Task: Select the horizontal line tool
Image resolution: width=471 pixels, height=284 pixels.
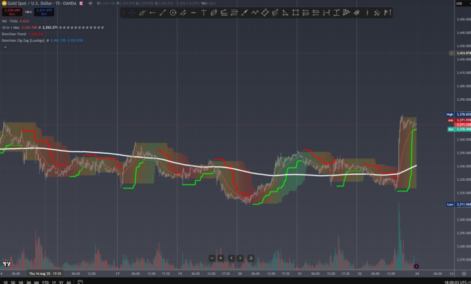Action: coord(194,12)
